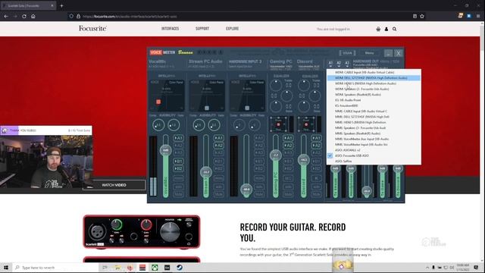Open Voicemeeter Menu button
Image resolution: width=485 pixels, height=273 pixels.
tap(369, 53)
